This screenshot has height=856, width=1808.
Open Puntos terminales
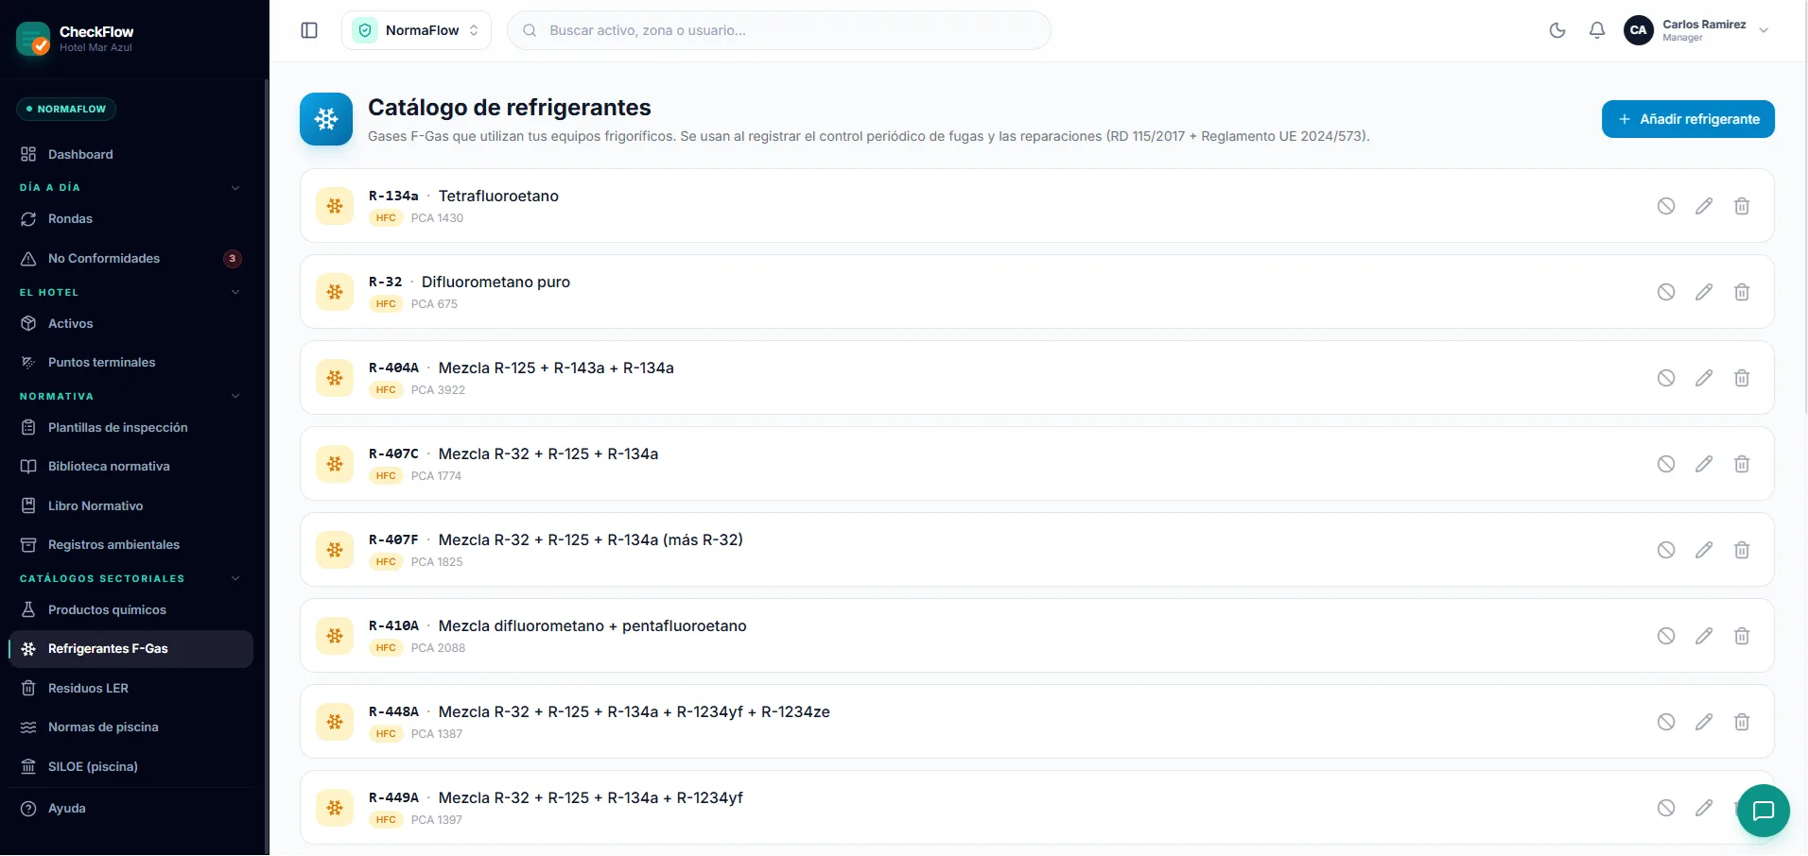tap(131, 362)
